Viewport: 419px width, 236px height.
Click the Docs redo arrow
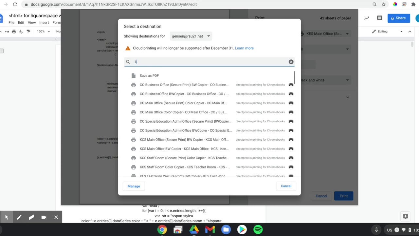coord(7,31)
